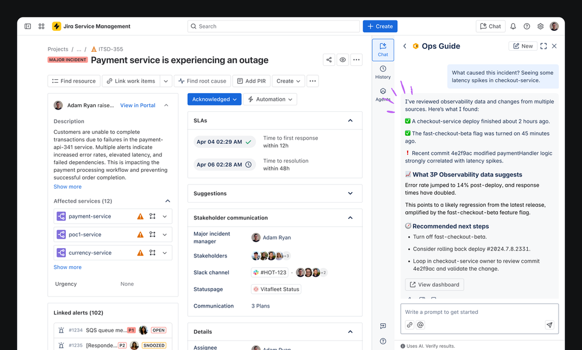582x350 pixels.
Task: Click the View dashboard button
Action: coord(434,285)
